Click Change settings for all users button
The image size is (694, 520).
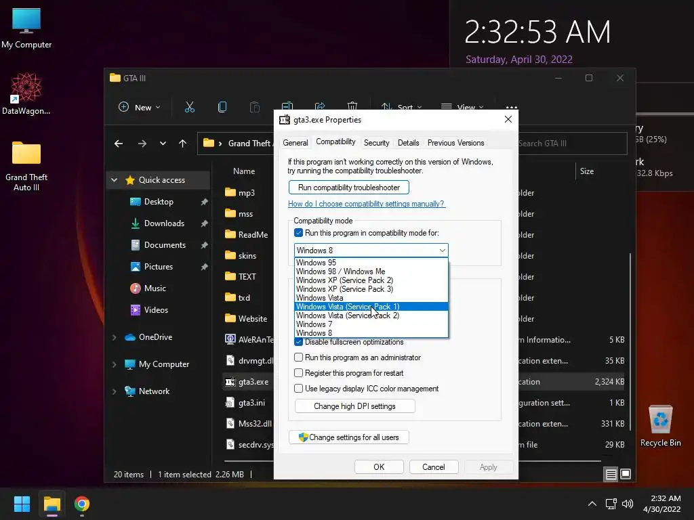[349, 437]
